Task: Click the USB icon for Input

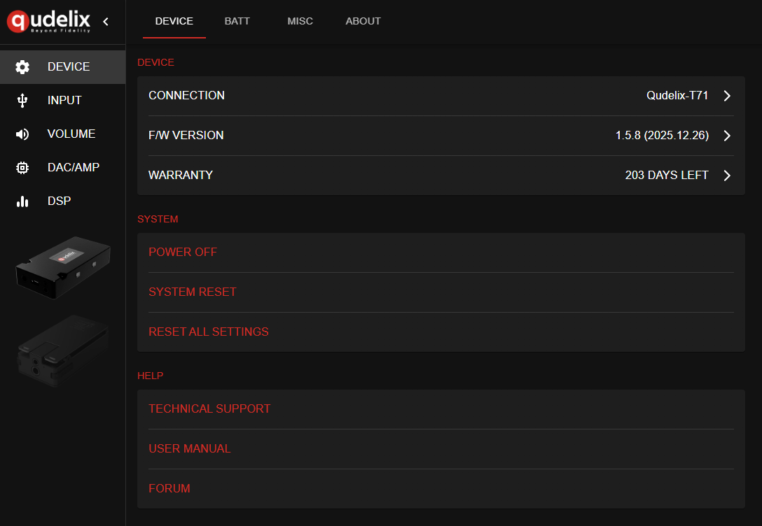Action: coord(22,101)
